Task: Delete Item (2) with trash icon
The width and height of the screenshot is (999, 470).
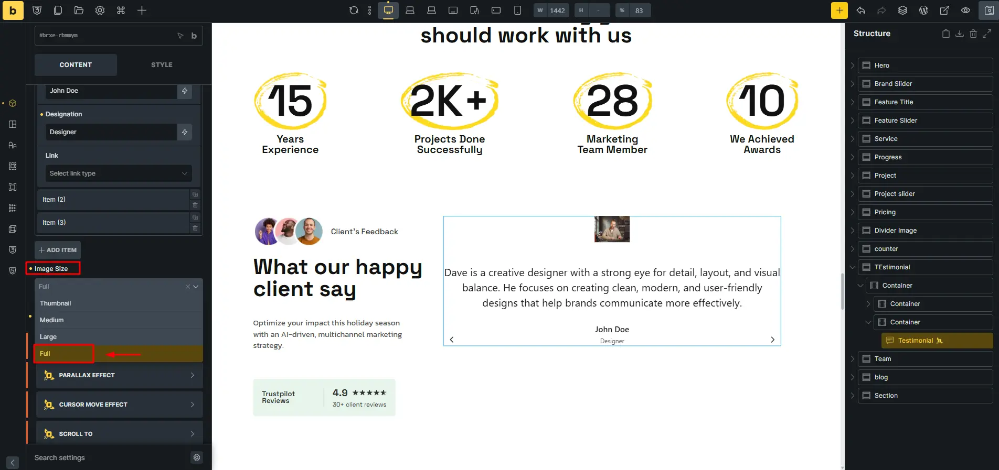Action: point(195,205)
